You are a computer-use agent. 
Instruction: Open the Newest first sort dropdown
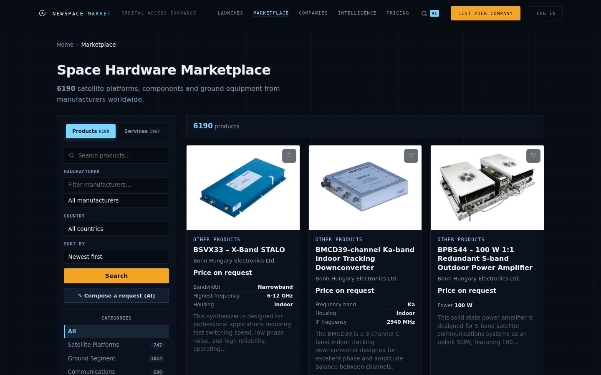(116, 257)
